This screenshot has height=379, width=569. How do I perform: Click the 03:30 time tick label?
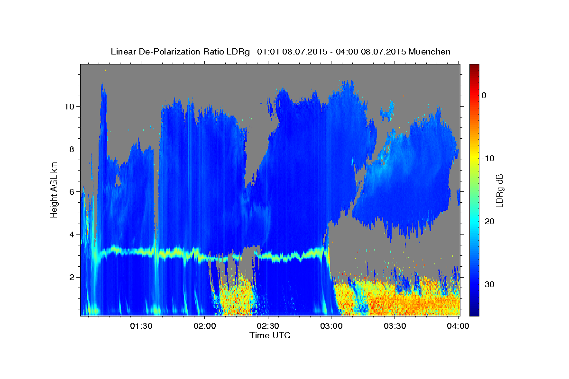coord(395,326)
